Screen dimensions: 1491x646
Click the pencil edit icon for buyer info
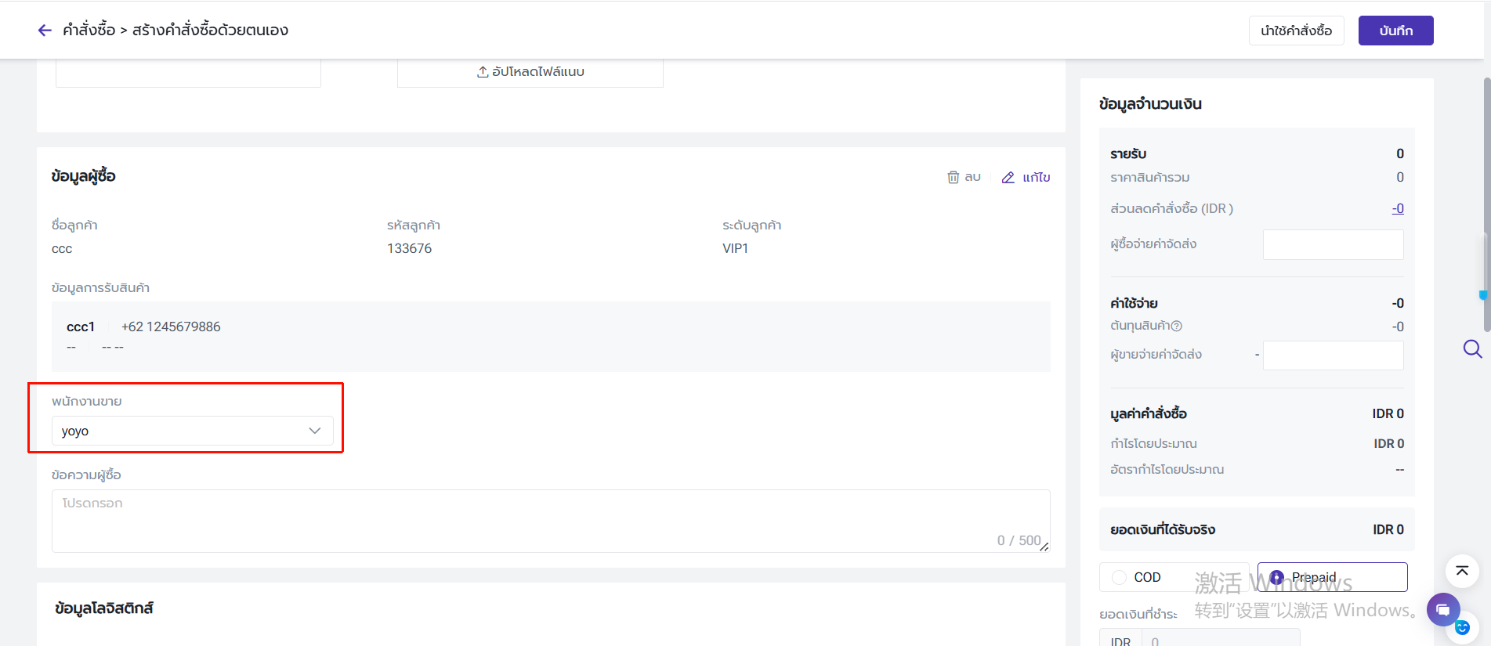tap(1008, 178)
